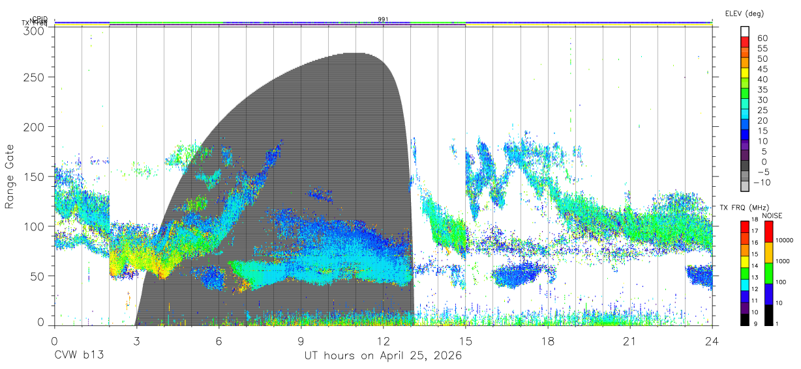Click the red 17–18 MHz frequency segment
801x369 pixels.
pos(745,226)
